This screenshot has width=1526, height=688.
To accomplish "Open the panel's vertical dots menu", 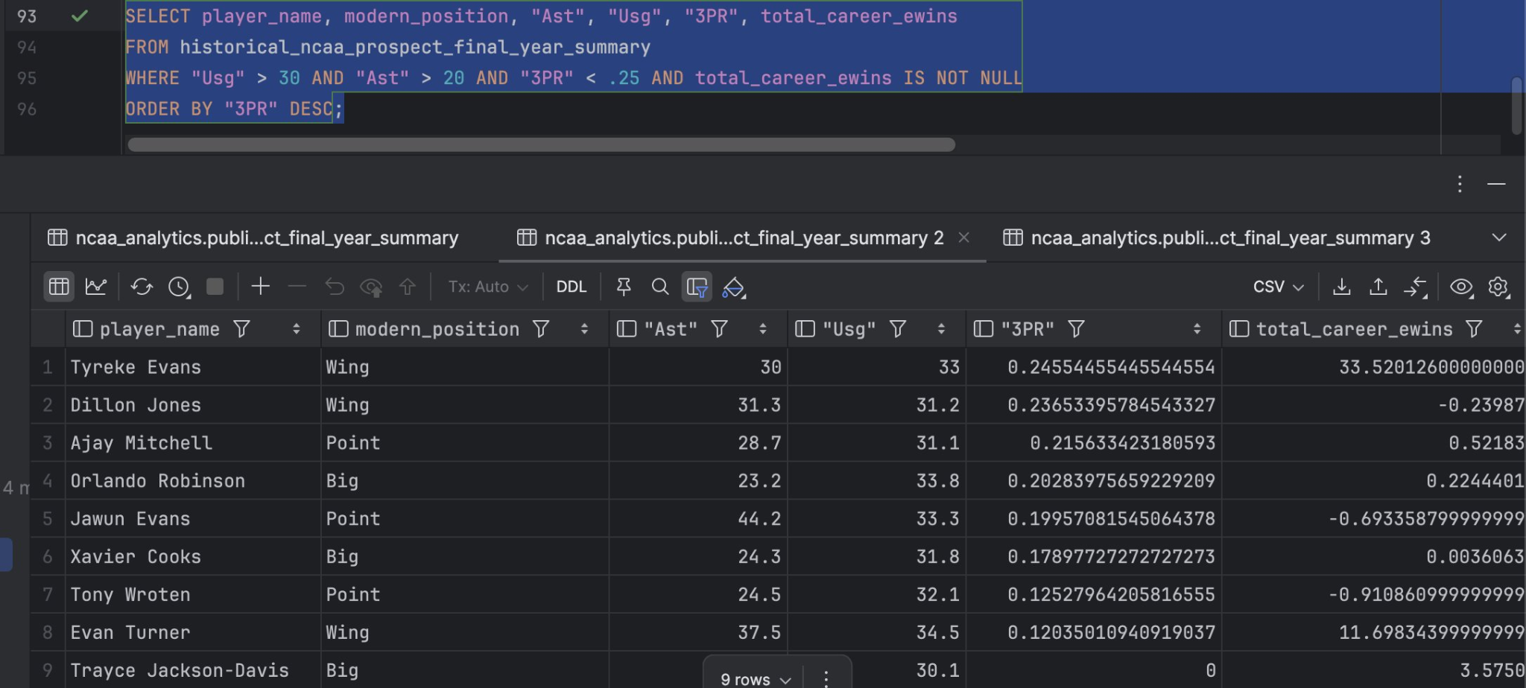I will pos(1460,184).
